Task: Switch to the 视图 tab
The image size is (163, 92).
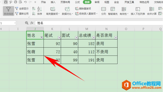Action: (107, 2)
